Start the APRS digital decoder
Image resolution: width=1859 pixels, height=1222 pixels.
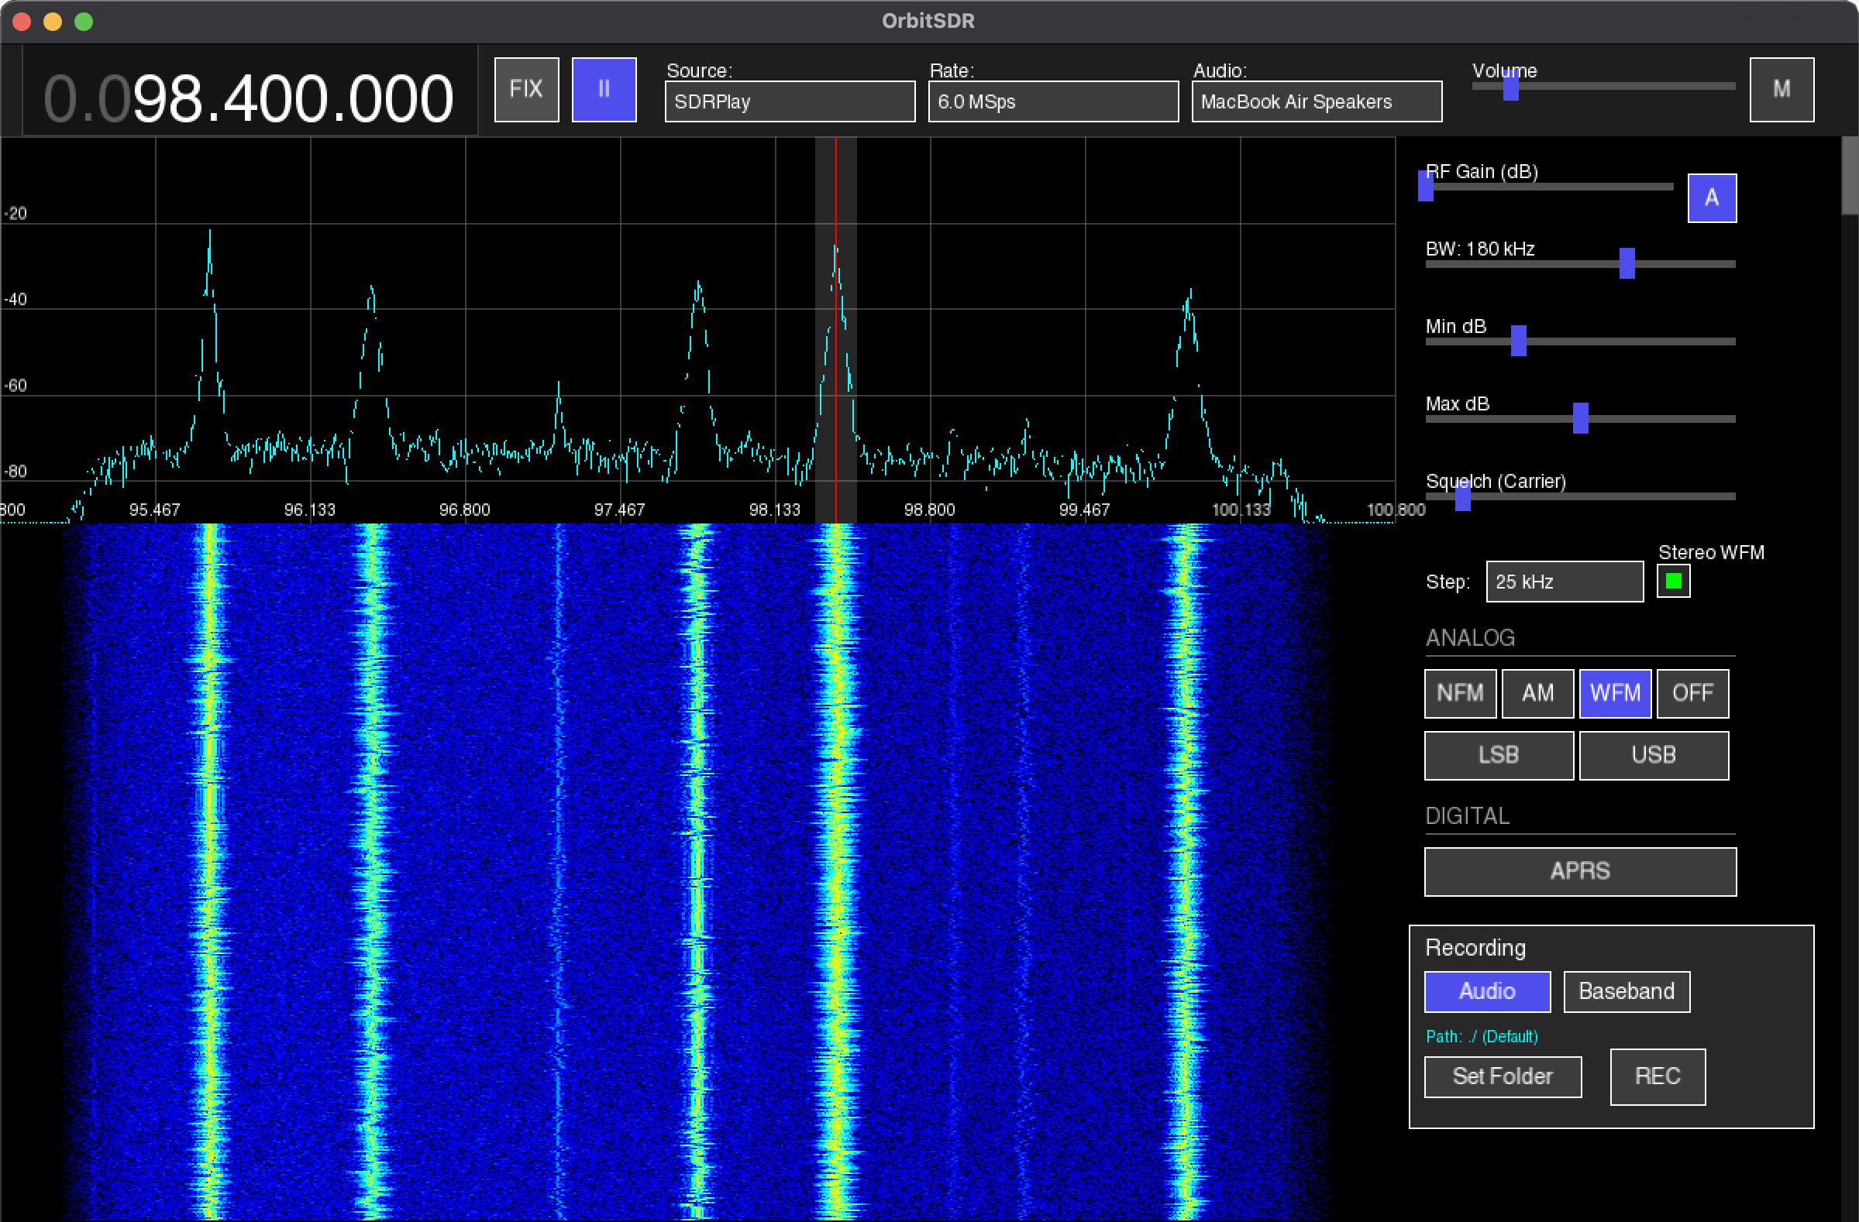1580,871
